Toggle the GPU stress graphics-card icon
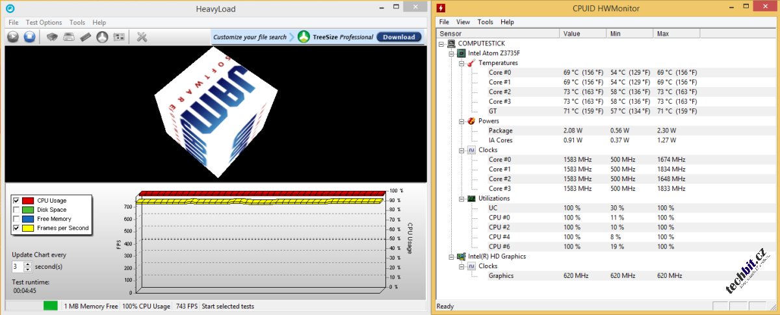The image size is (780, 315). pos(119,37)
